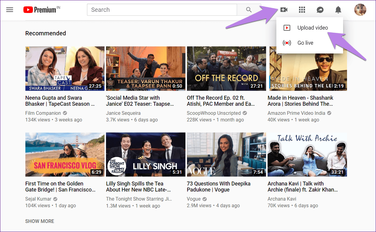Click the verified badge beside Amazon Prime Video India
376x232 pixels.
(329, 113)
